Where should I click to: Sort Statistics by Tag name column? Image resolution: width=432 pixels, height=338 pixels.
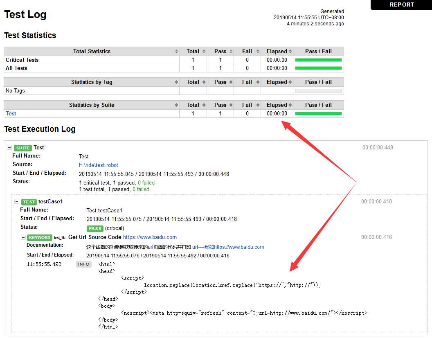click(x=176, y=82)
